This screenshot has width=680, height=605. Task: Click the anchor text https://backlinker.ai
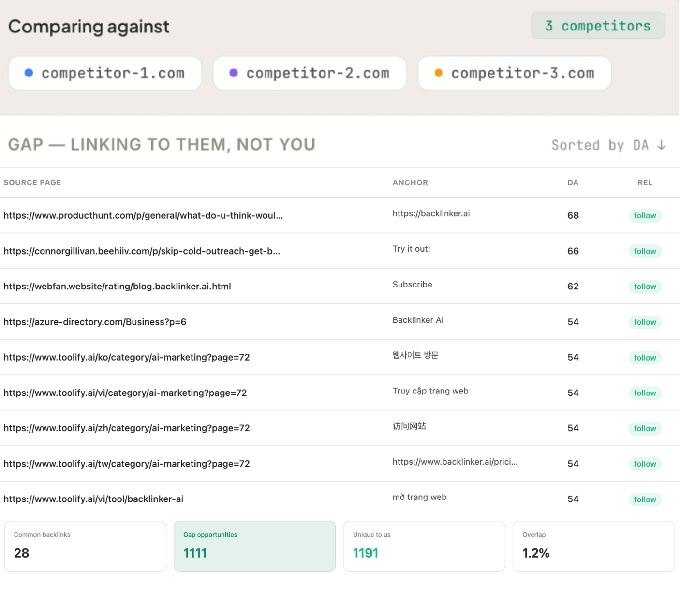tap(431, 213)
